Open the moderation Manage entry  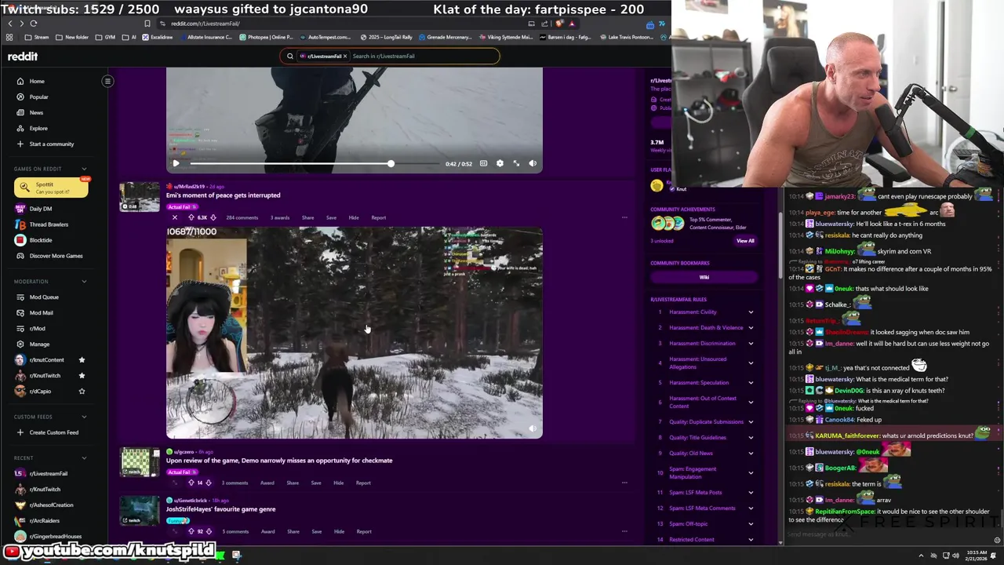point(39,344)
